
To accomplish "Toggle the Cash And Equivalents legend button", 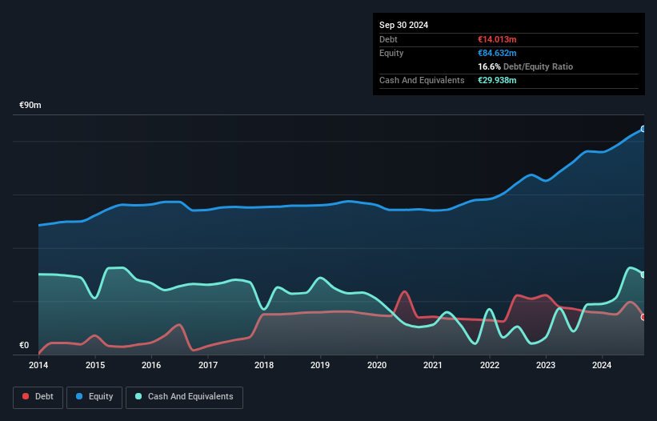I will (x=184, y=397).
